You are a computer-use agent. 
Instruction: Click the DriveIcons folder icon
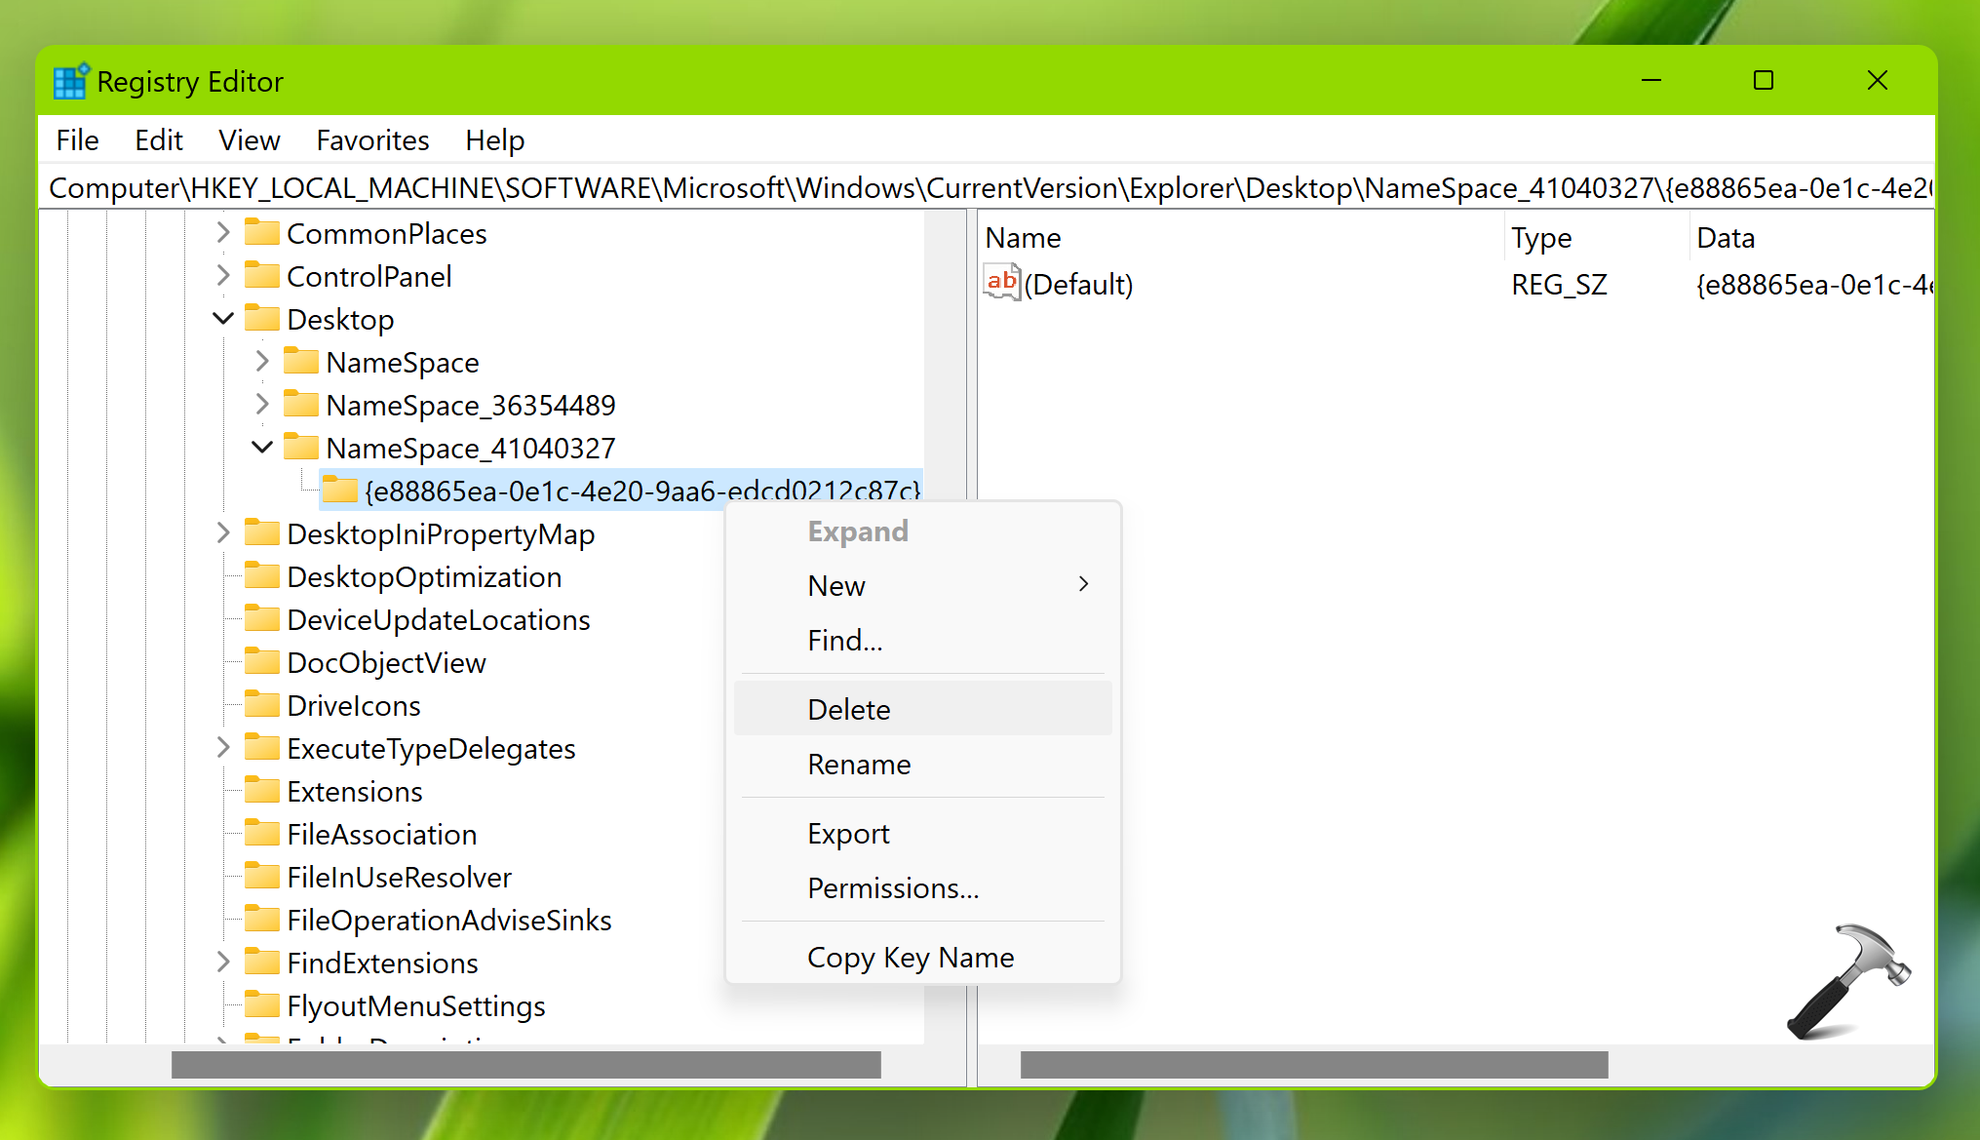click(x=261, y=704)
